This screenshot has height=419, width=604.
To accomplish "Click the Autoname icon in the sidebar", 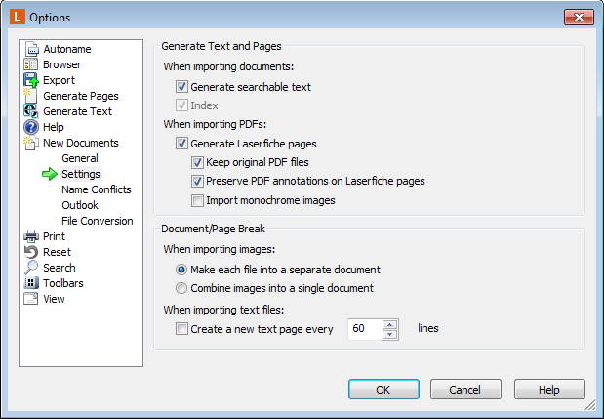I will pyautogui.click(x=31, y=49).
